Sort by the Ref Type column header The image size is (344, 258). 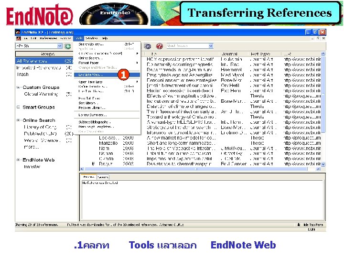260,54
